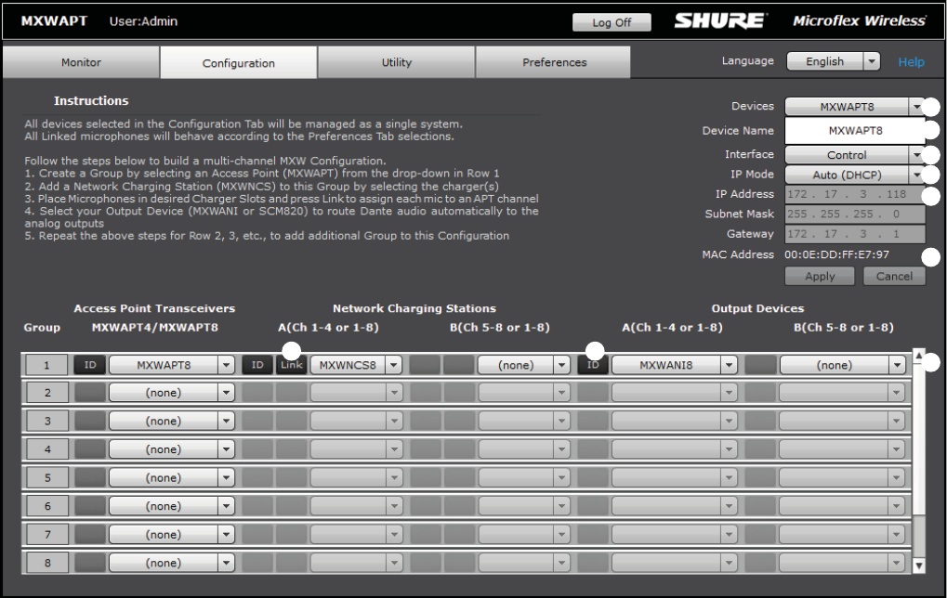Click the group list scroll up arrow
This screenshot has width=947, height=598.
pyautogui.click(x=918, y=356)
